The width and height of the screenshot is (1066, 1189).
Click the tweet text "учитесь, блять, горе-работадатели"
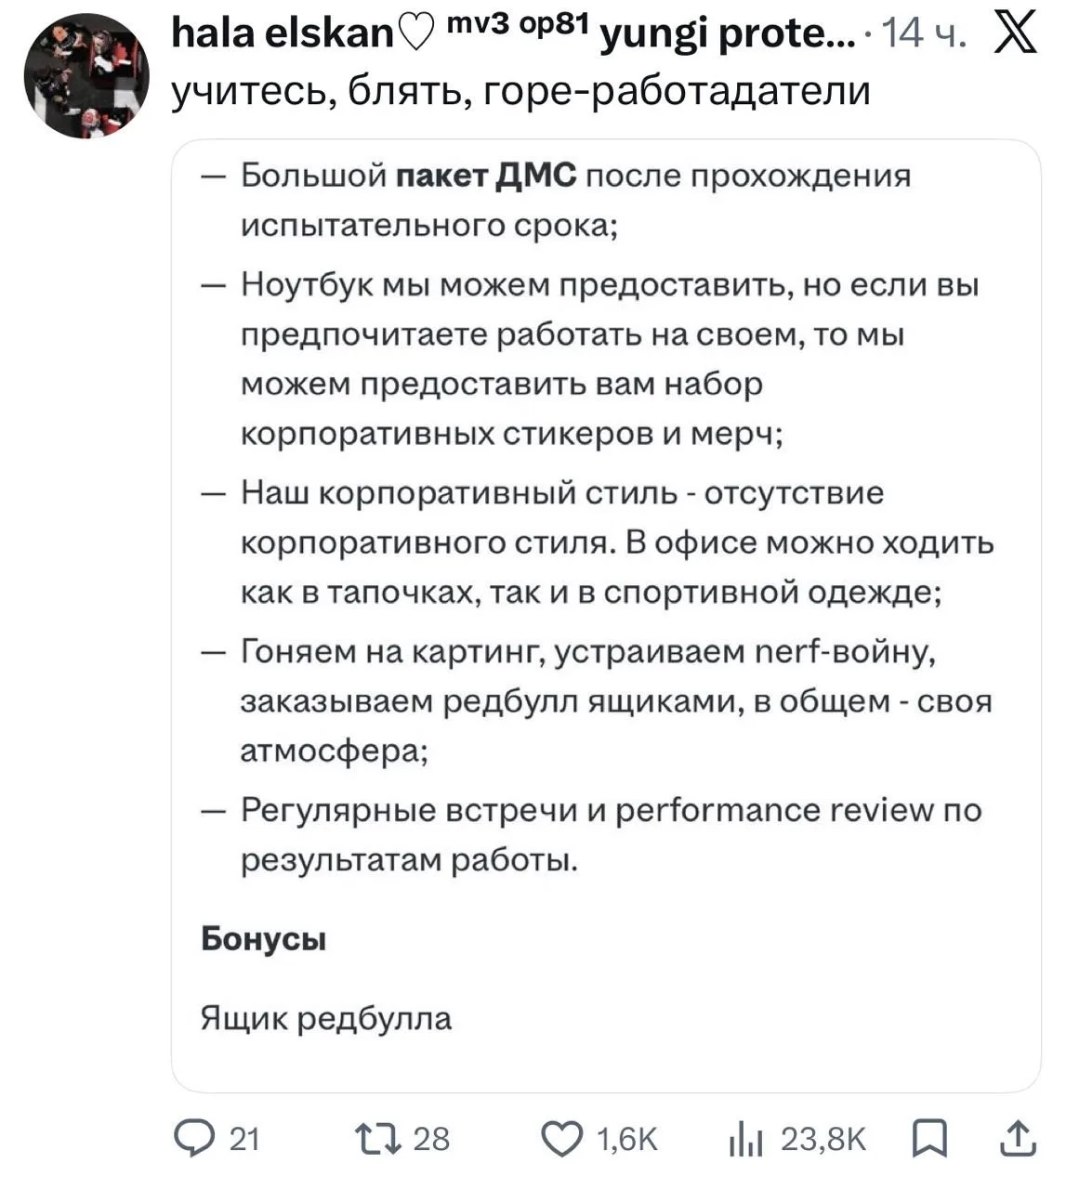tap(520, 92)
